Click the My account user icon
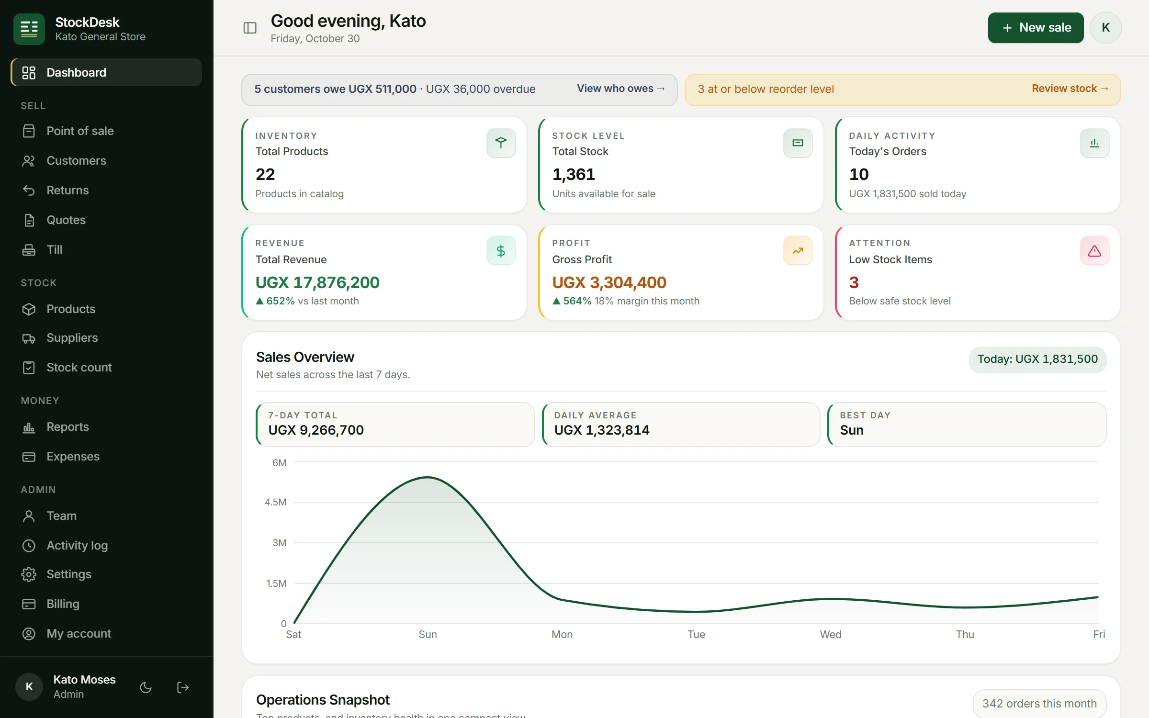 pos(29,634)
